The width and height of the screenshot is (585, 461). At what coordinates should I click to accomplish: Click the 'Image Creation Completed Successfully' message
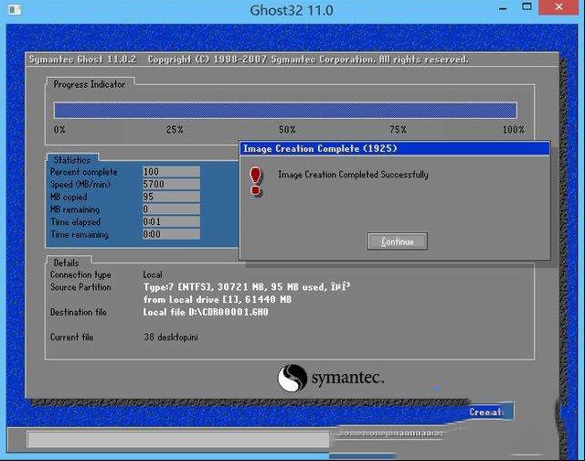click(353, 175)
